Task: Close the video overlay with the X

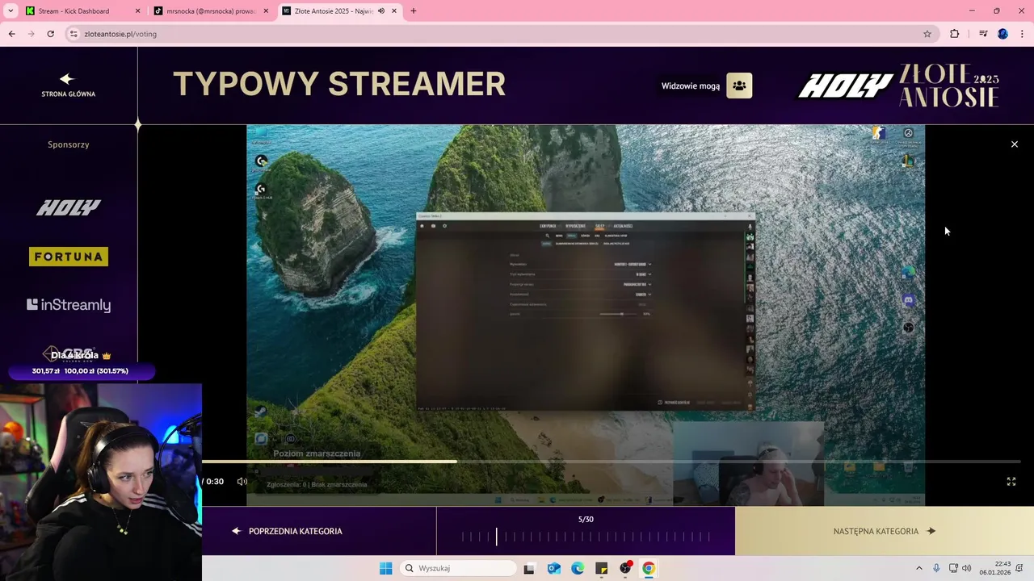Action: 1015,144
